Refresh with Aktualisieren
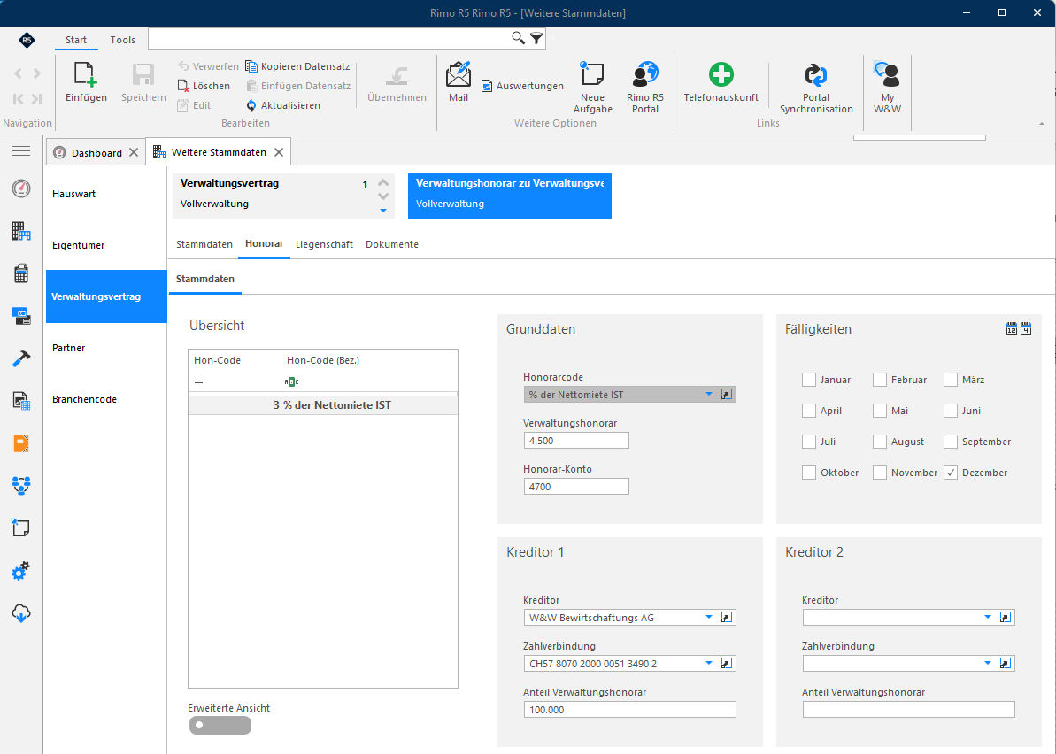 pyautogui.click(x=283, y=105)
